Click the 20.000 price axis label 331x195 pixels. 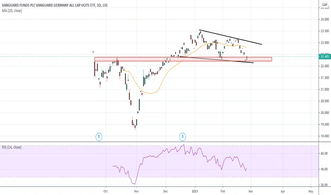(325, 113)
